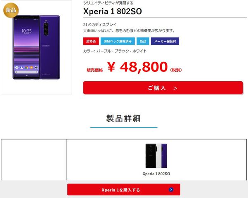Select the 超特価 red tag
The image size is (248, 198).
[91, 41]
